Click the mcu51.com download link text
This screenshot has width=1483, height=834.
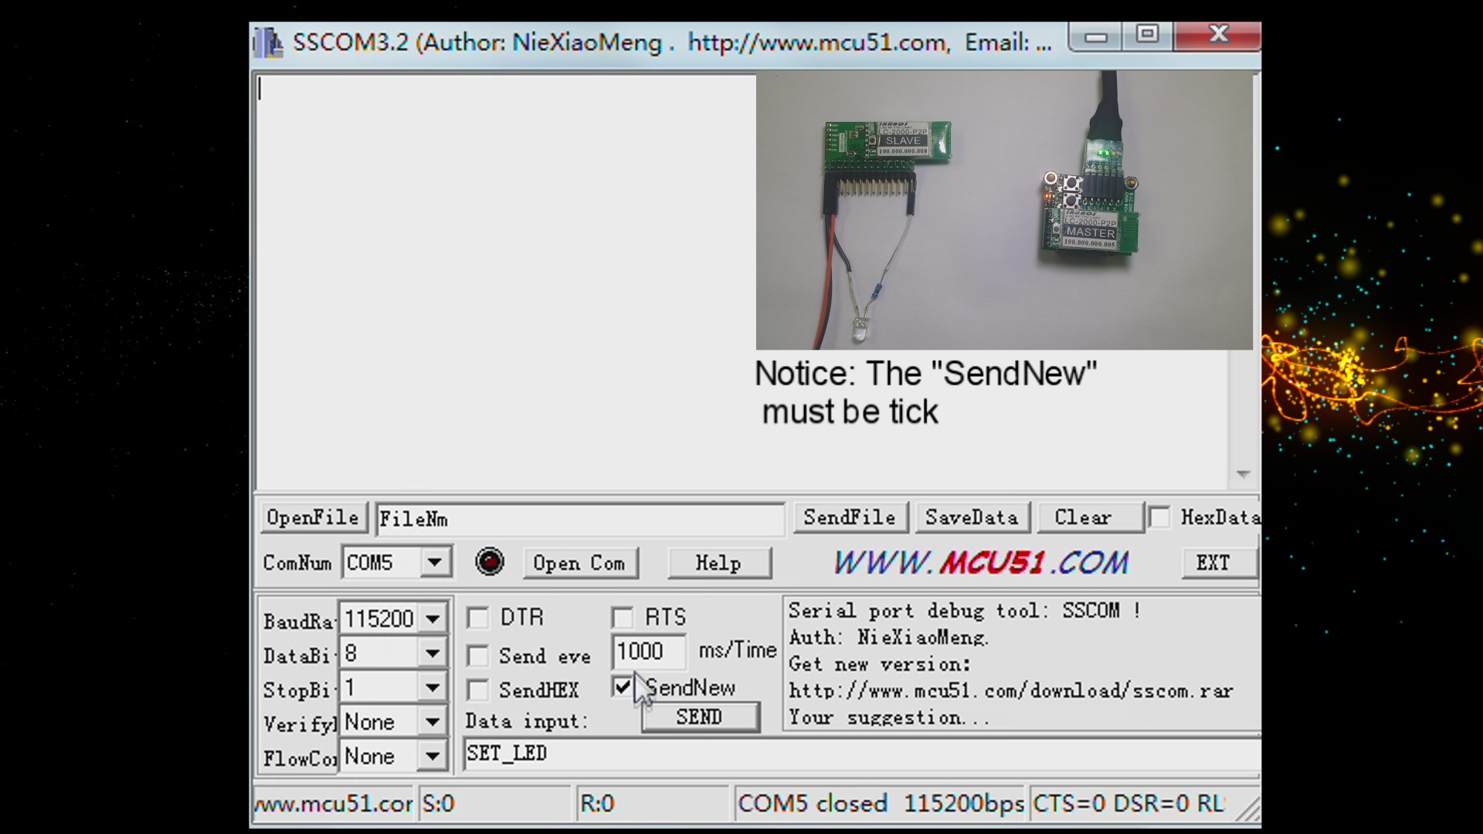point(1013,690)
